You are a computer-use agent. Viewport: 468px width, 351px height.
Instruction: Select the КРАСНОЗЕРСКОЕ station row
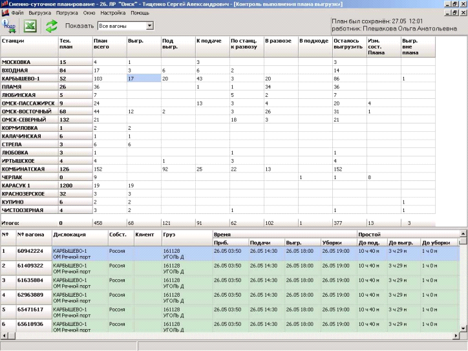[x=218, y=194]
